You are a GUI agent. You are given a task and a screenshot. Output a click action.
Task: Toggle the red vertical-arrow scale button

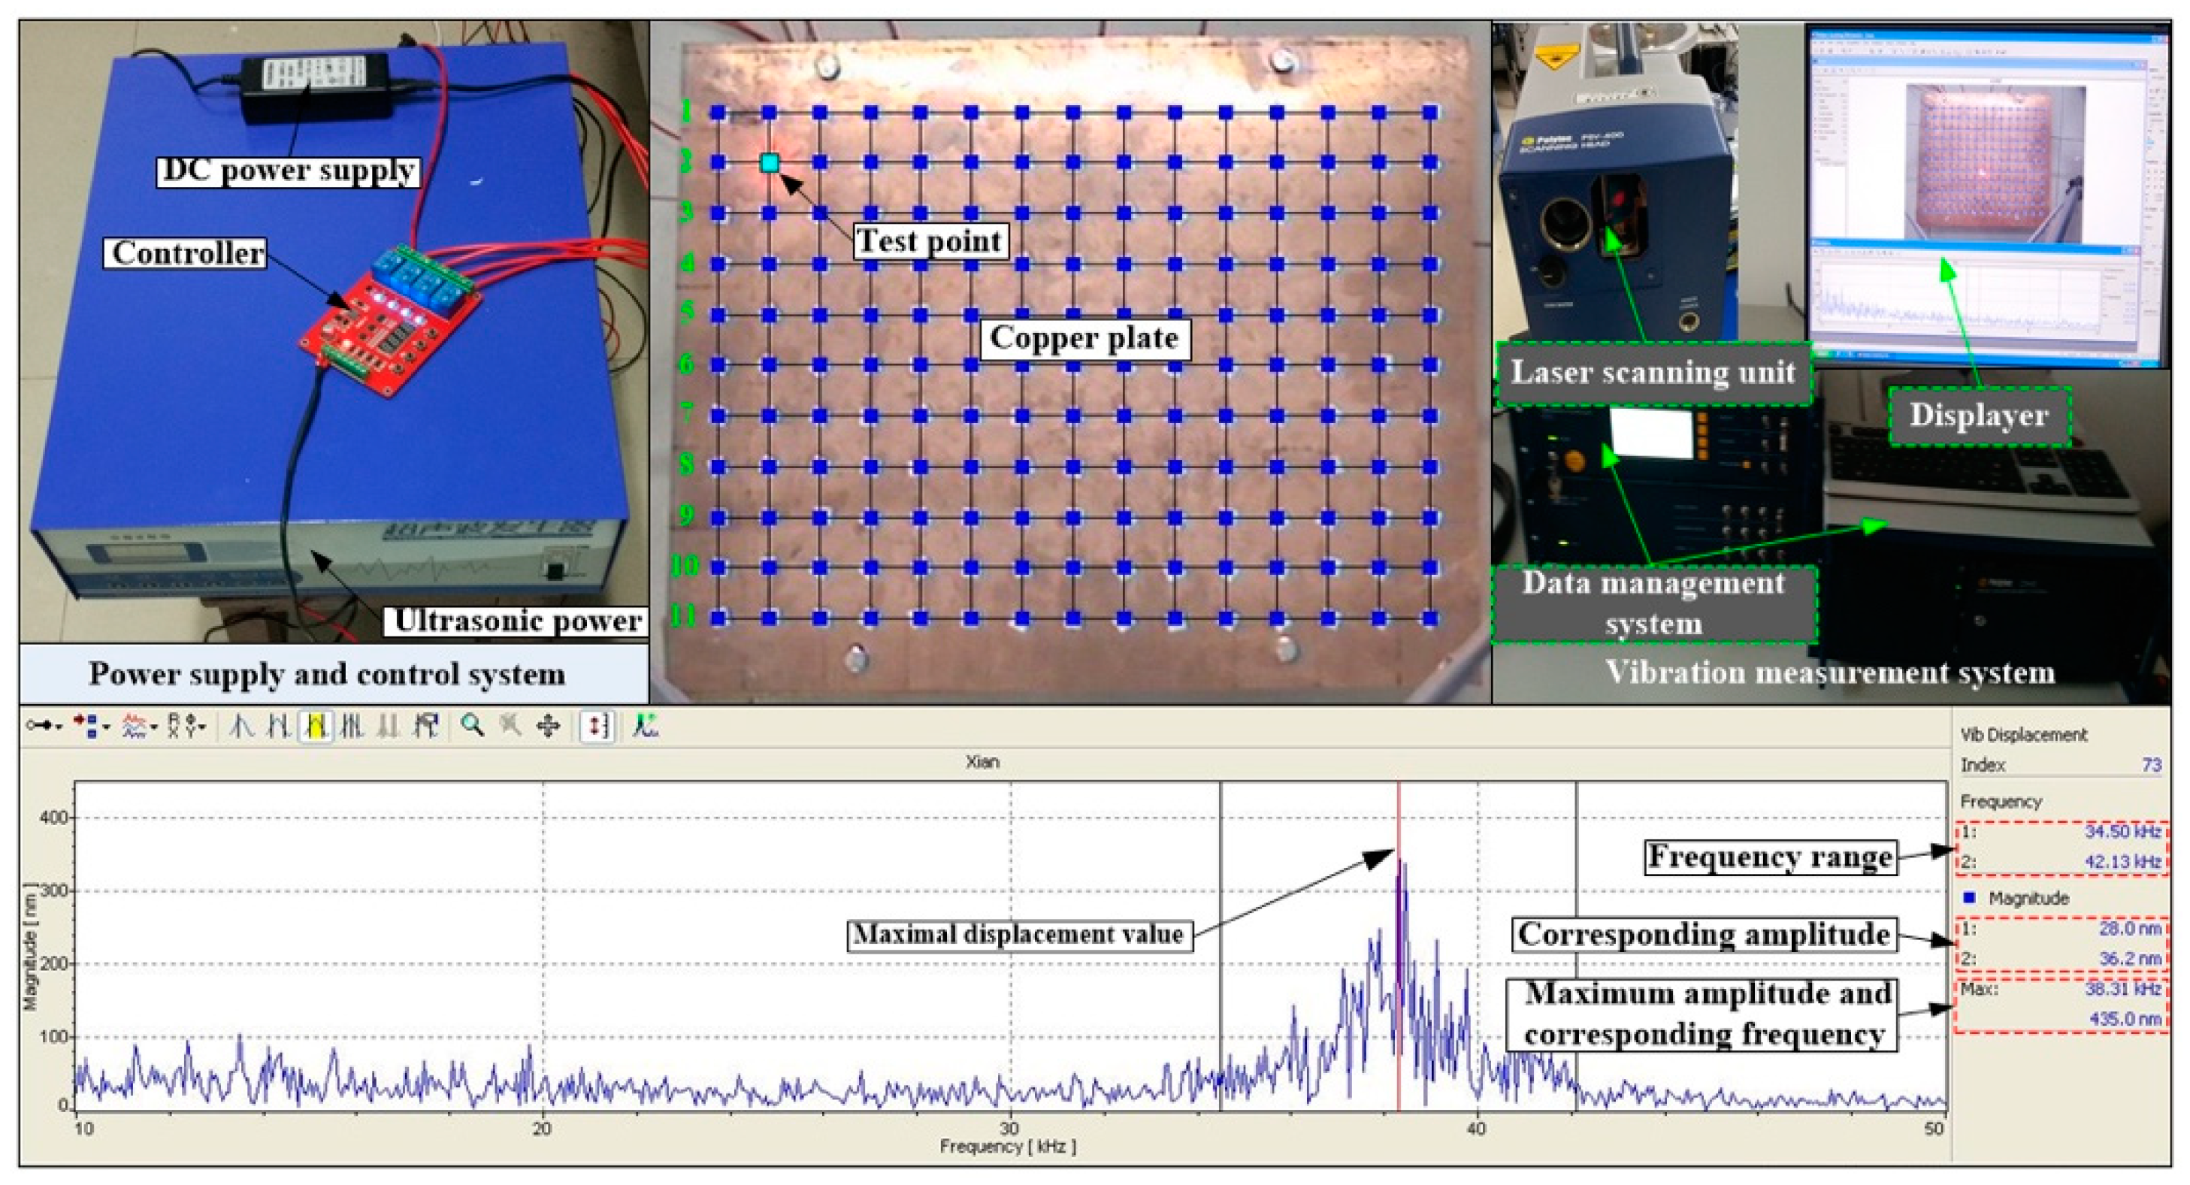coord(597,726)
